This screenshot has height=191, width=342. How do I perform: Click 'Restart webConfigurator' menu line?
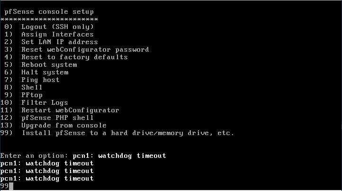(60, 110)
